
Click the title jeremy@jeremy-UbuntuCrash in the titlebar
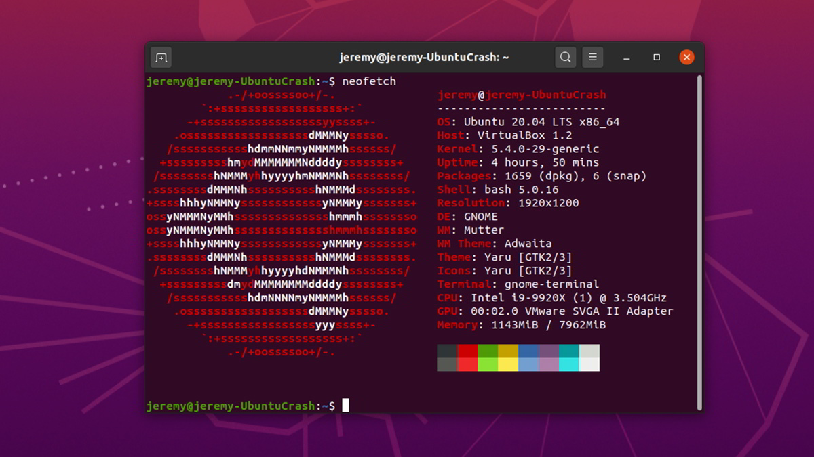pyautogui.click(x=424, y=57)
